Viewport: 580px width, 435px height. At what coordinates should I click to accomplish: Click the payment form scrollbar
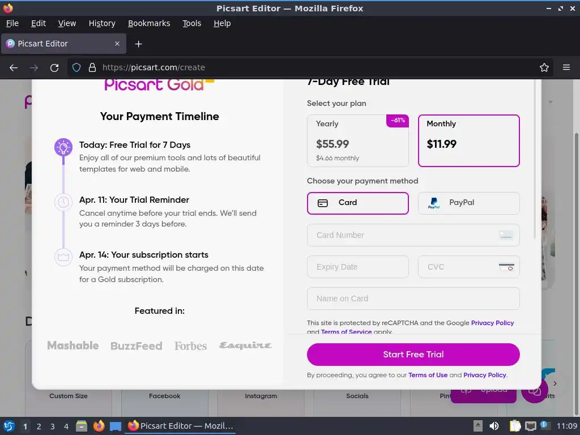(535, 159)
